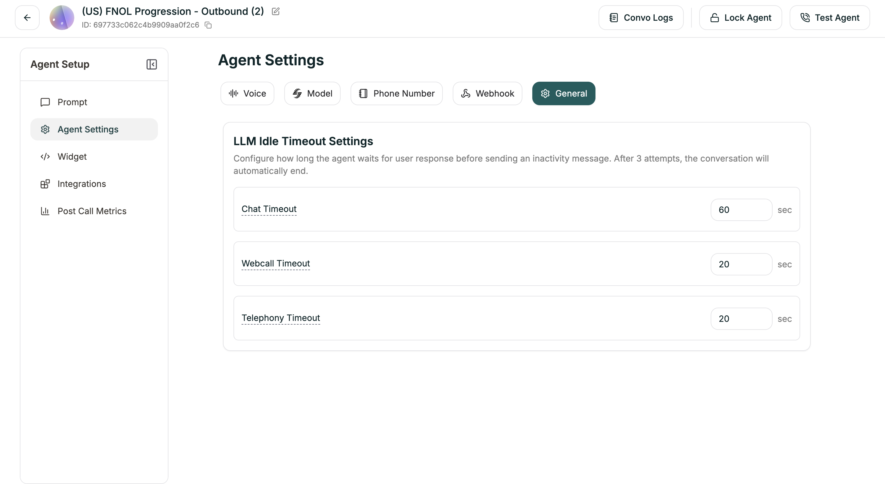Click the Lock Agent button

pos(740,18)
